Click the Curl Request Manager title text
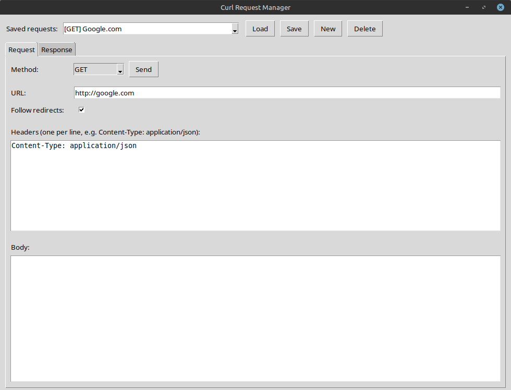The image size is (511, 390). (x=256, y=7)
